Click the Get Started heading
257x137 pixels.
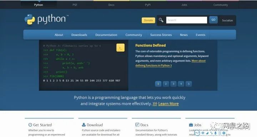42,125
